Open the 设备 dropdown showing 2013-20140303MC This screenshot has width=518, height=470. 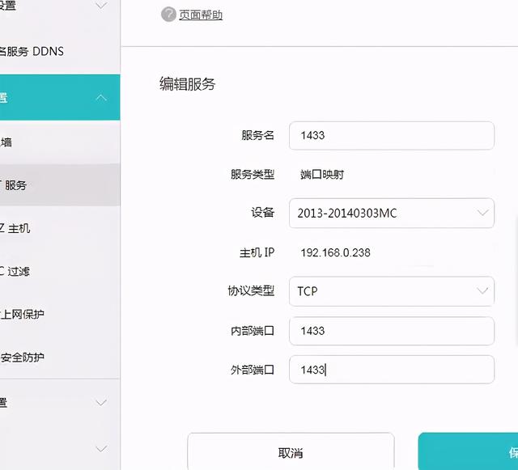point(391,214)
